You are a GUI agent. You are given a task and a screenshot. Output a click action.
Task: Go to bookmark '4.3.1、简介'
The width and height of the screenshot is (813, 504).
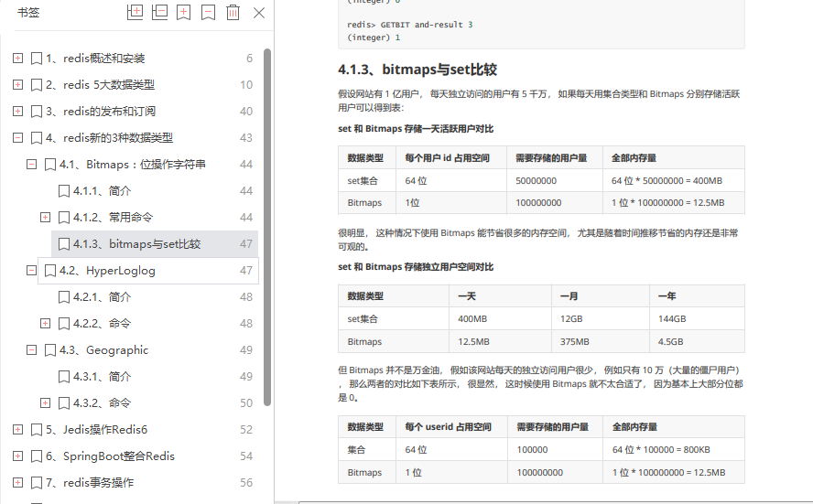[x=103, y=377]
